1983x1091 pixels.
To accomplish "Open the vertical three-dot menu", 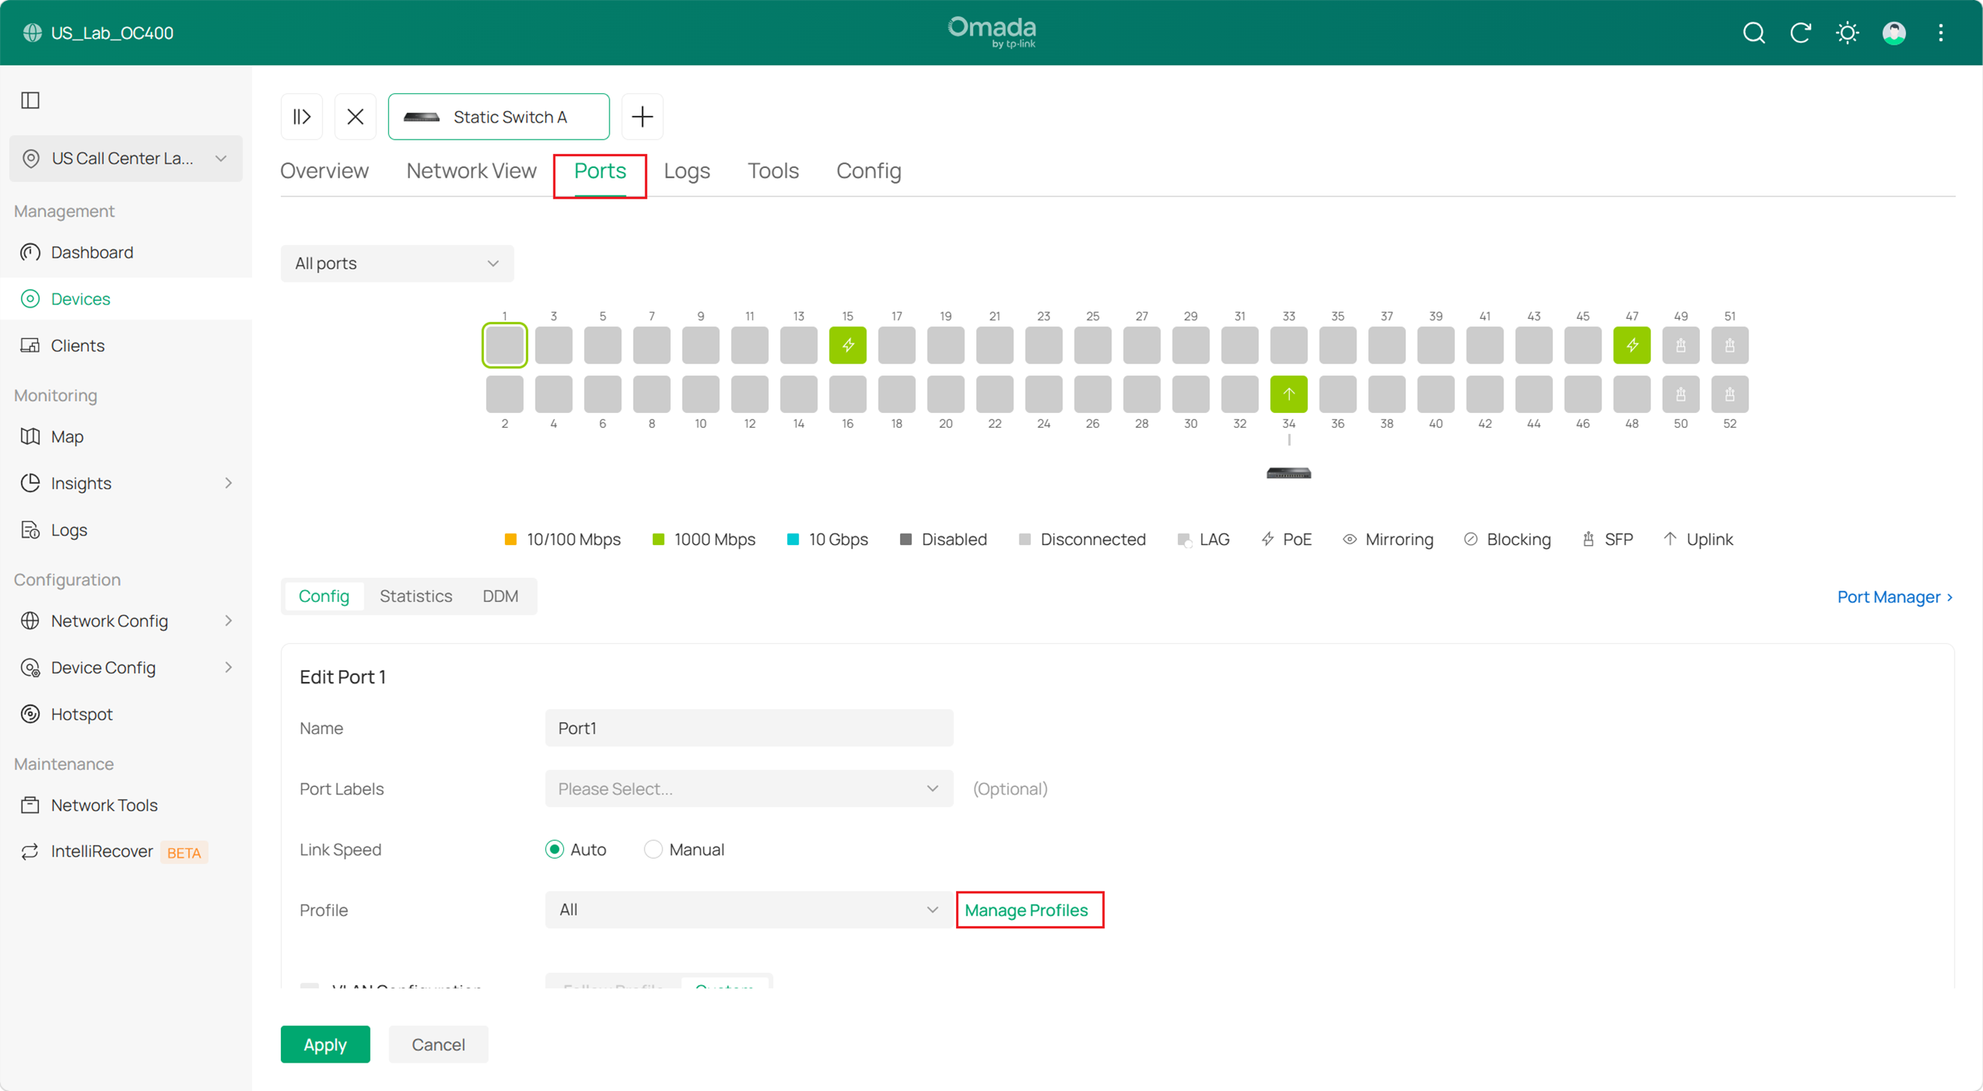I will pyautogui.click(x=1940, y=32).
